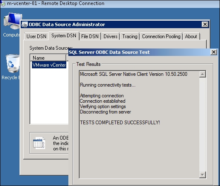Open the File DSN tab
The height and width of the screenshot is (186, 220).
90,36
